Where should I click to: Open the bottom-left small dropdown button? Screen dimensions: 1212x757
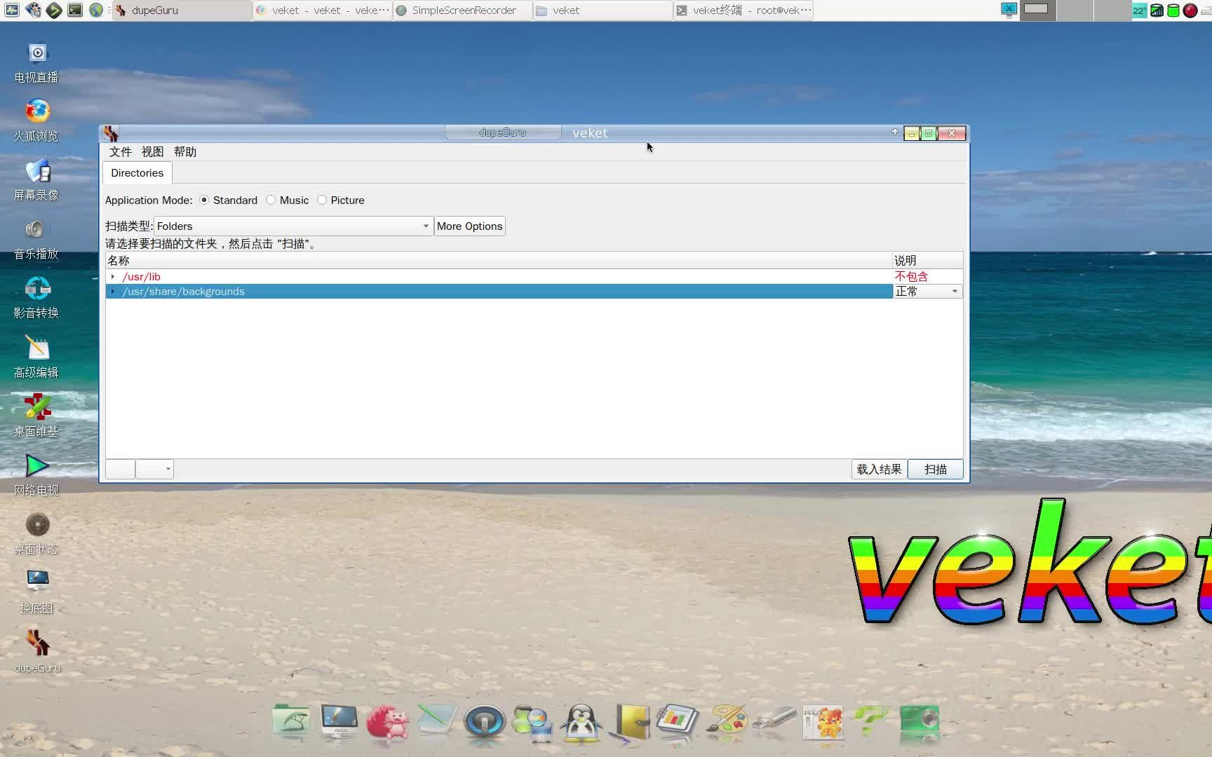(154, 469)
